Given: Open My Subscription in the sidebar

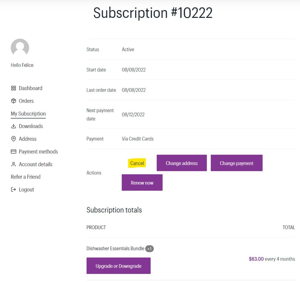Looking at the screenshot, I should (x=28, y=114).
